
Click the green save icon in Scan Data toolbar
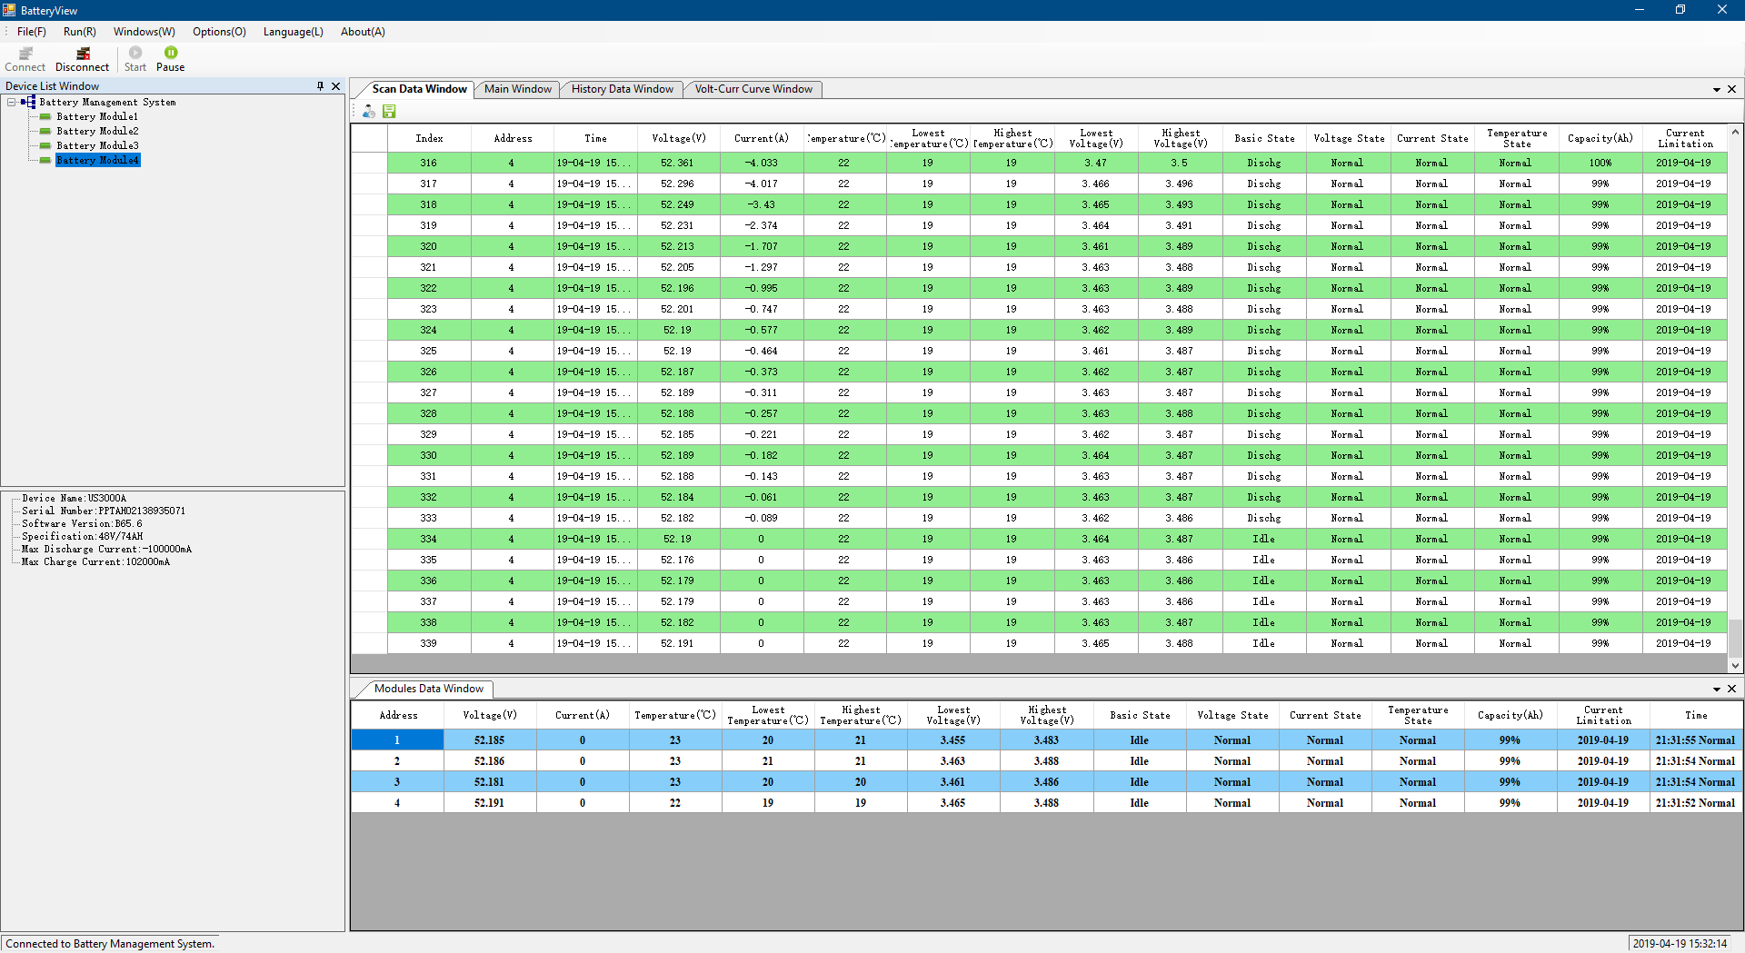tap(389, 111)
